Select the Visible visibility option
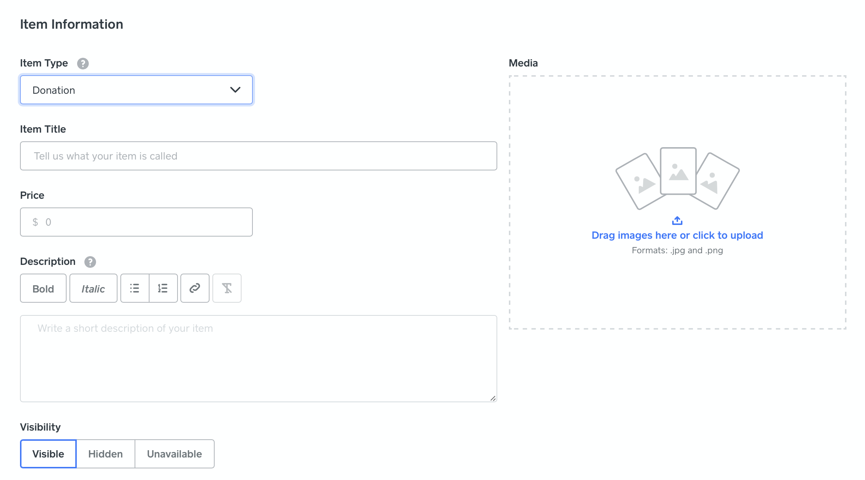The width and height of the screenshot is (865, 480). click(48, 454)
